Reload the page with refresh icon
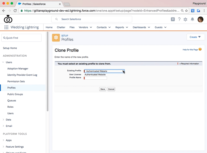This screenshot has width=207, height=153. point(15,11)
